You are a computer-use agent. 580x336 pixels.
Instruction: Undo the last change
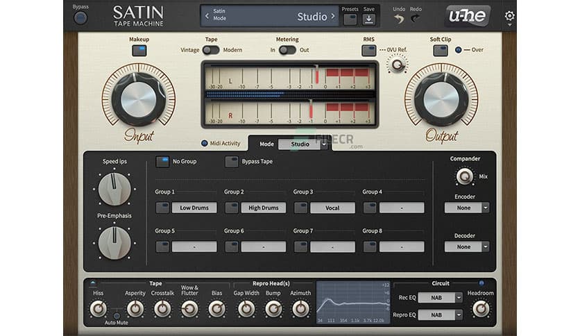[x=399, y=19]
